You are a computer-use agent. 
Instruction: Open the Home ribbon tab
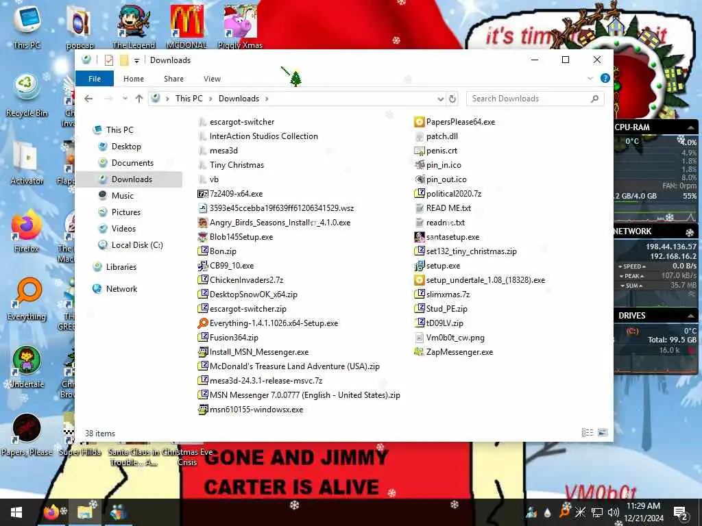pyautogui.click(x=134, y=79)
